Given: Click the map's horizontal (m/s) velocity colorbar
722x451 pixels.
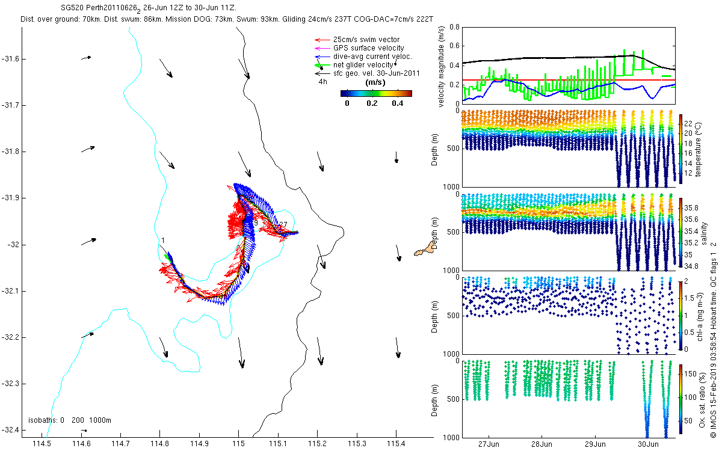Looking at the screenshot, I should 376,93.
